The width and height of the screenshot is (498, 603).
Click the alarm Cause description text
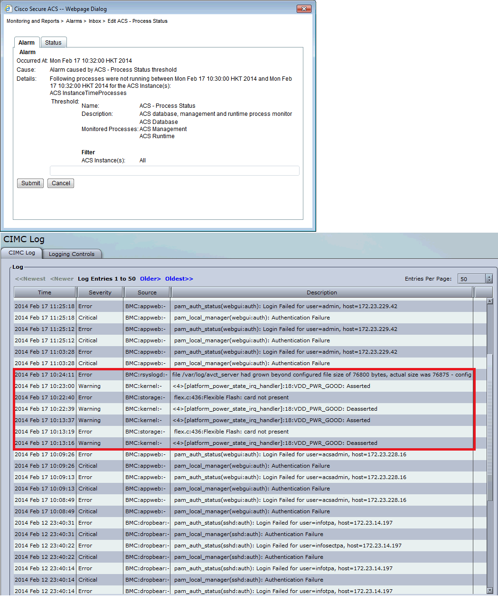pos(113,70)
